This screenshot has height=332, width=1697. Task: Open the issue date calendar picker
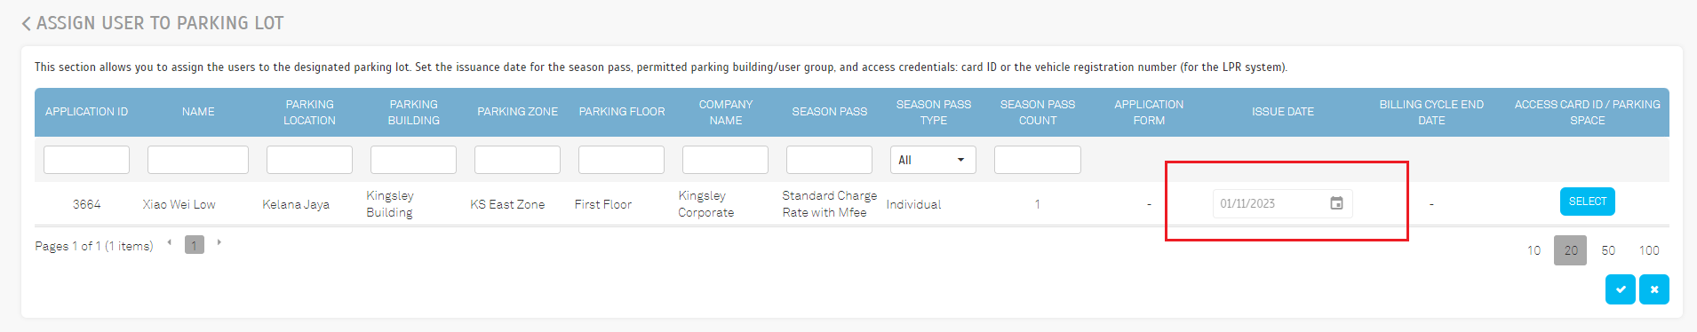(x=1336, y=203)
